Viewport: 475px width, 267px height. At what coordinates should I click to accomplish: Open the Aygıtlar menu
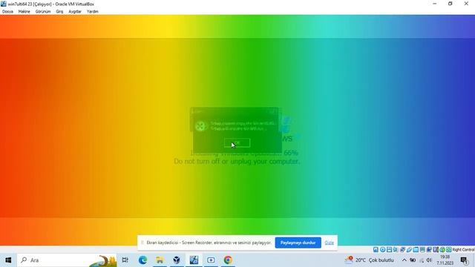pos(75,12)
